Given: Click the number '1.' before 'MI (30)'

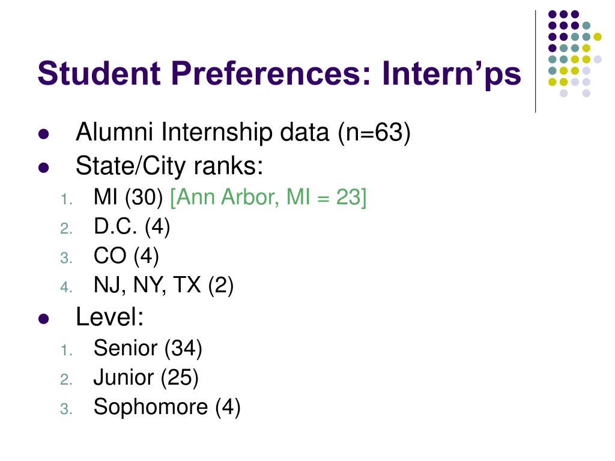Looking at the screenshot, I should tap(67, 199).
